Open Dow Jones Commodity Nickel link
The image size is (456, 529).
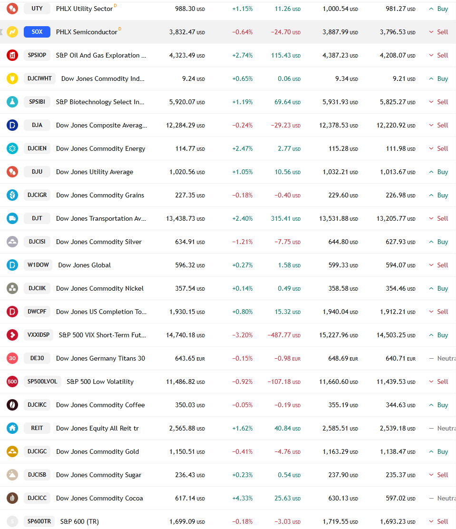[x=100, y=288]
